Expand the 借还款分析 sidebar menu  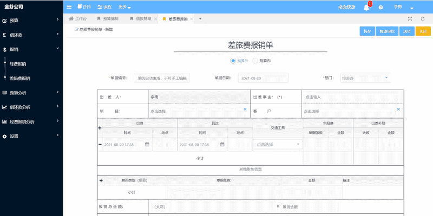pos(31,107)
